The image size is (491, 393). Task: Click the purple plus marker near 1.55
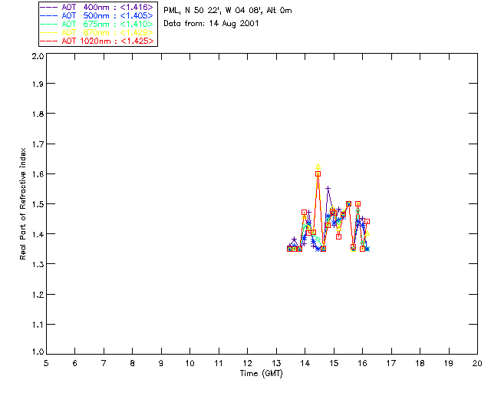pos(328,188)
